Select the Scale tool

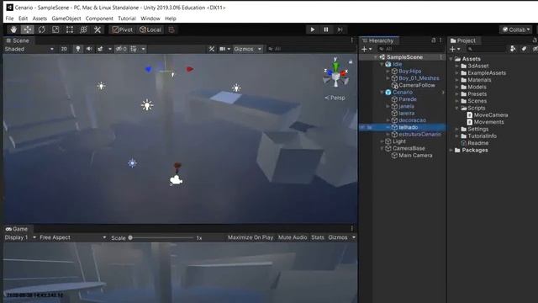pos(55,29)
